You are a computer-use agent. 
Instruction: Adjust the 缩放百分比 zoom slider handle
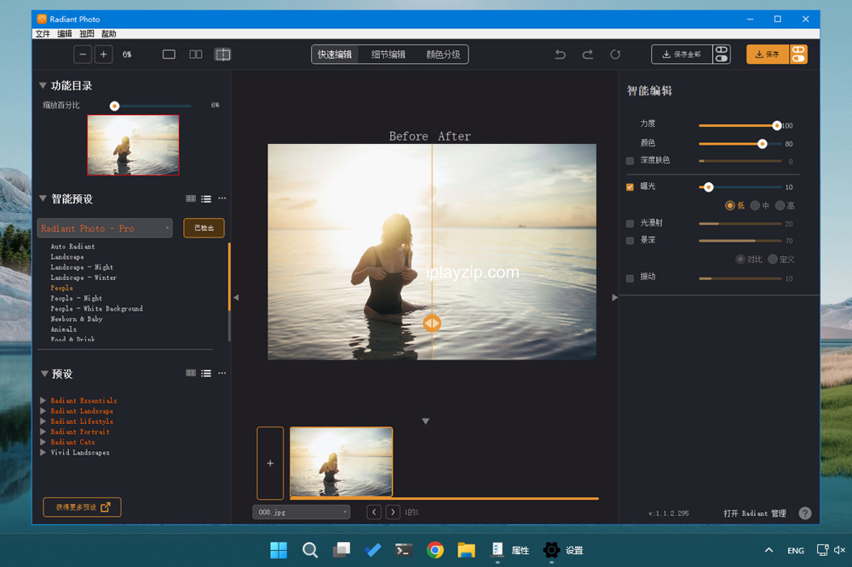pyautogui.click(x=114, y=106)
